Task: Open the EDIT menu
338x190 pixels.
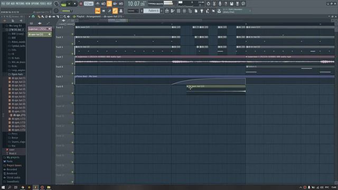Action: click(x=8, y=4)
